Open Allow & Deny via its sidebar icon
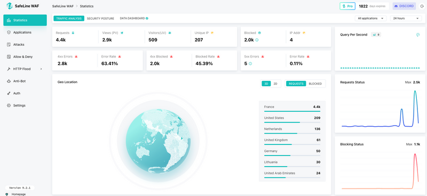 coord(9,57)
